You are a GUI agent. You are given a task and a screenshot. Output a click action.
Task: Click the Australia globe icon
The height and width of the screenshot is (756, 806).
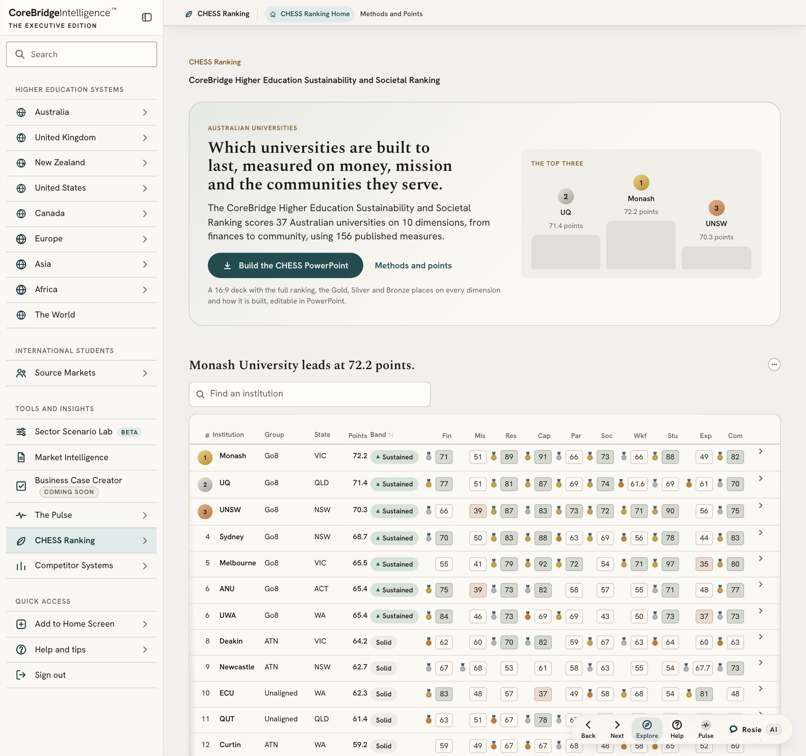[x=21, y=112]
